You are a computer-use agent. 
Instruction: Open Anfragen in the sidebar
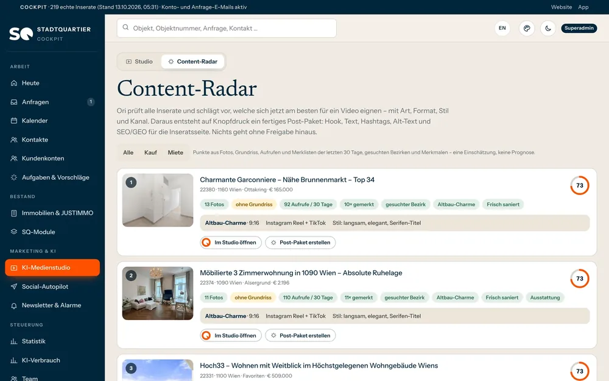(x=52, y=102)
